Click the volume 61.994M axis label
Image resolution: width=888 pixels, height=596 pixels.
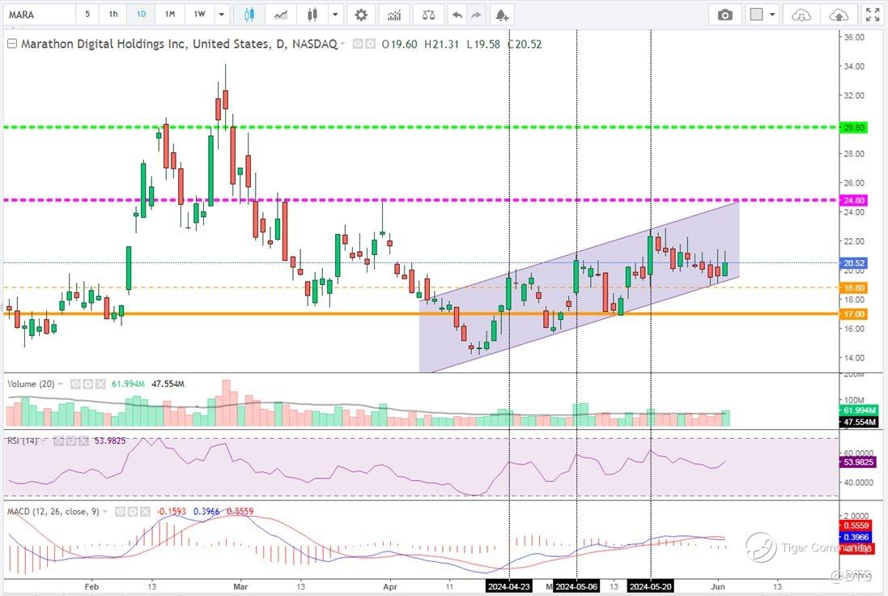pos(859,411)
